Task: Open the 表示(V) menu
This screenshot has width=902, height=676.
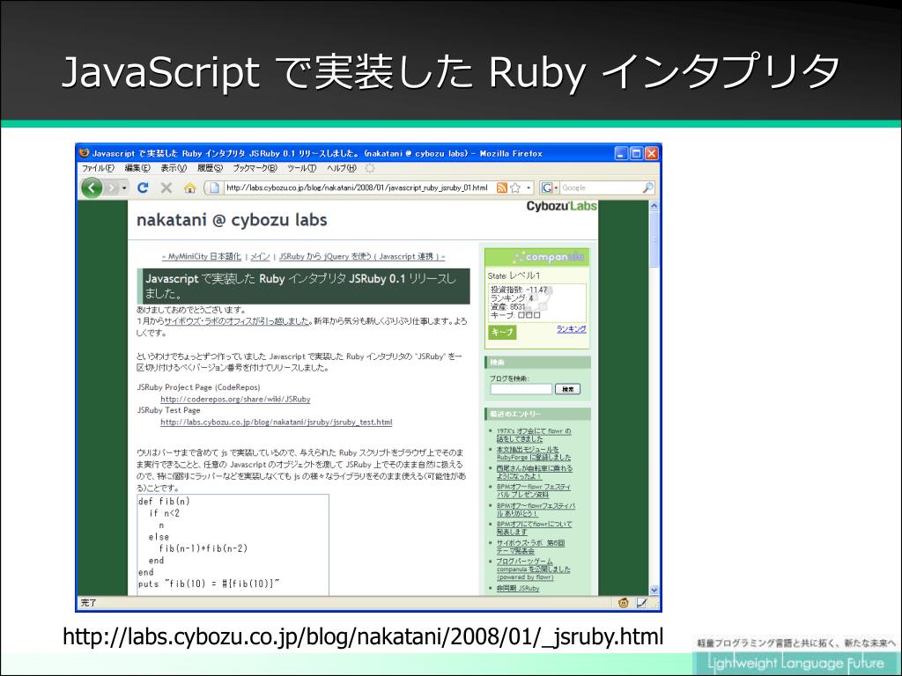Action: tap(174, 168)
